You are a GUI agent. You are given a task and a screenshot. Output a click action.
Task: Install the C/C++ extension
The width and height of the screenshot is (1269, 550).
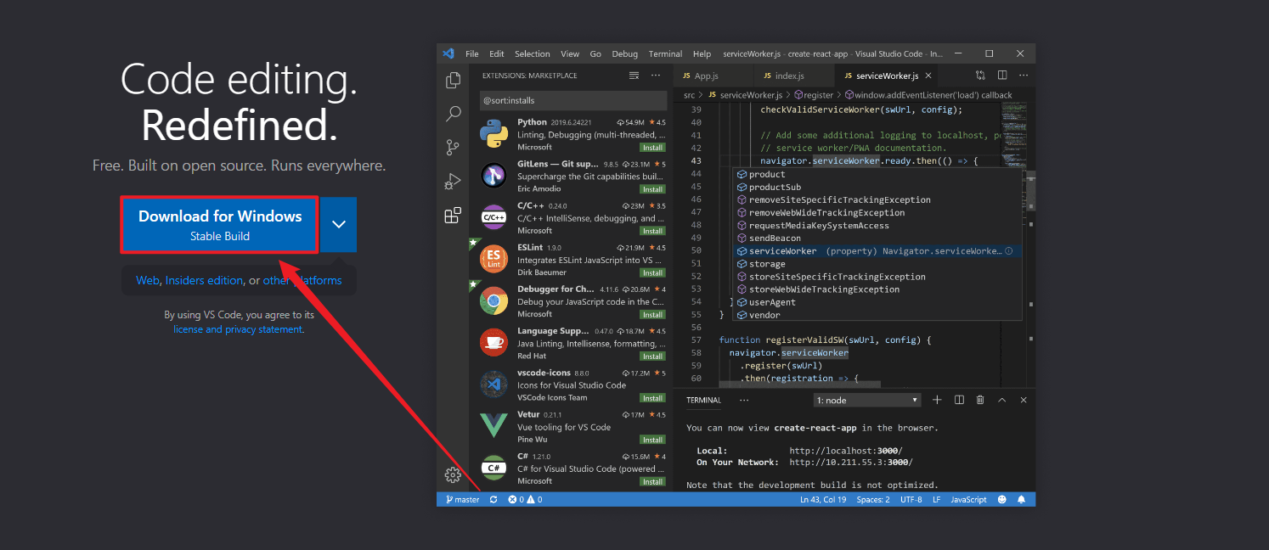(652, 231)
